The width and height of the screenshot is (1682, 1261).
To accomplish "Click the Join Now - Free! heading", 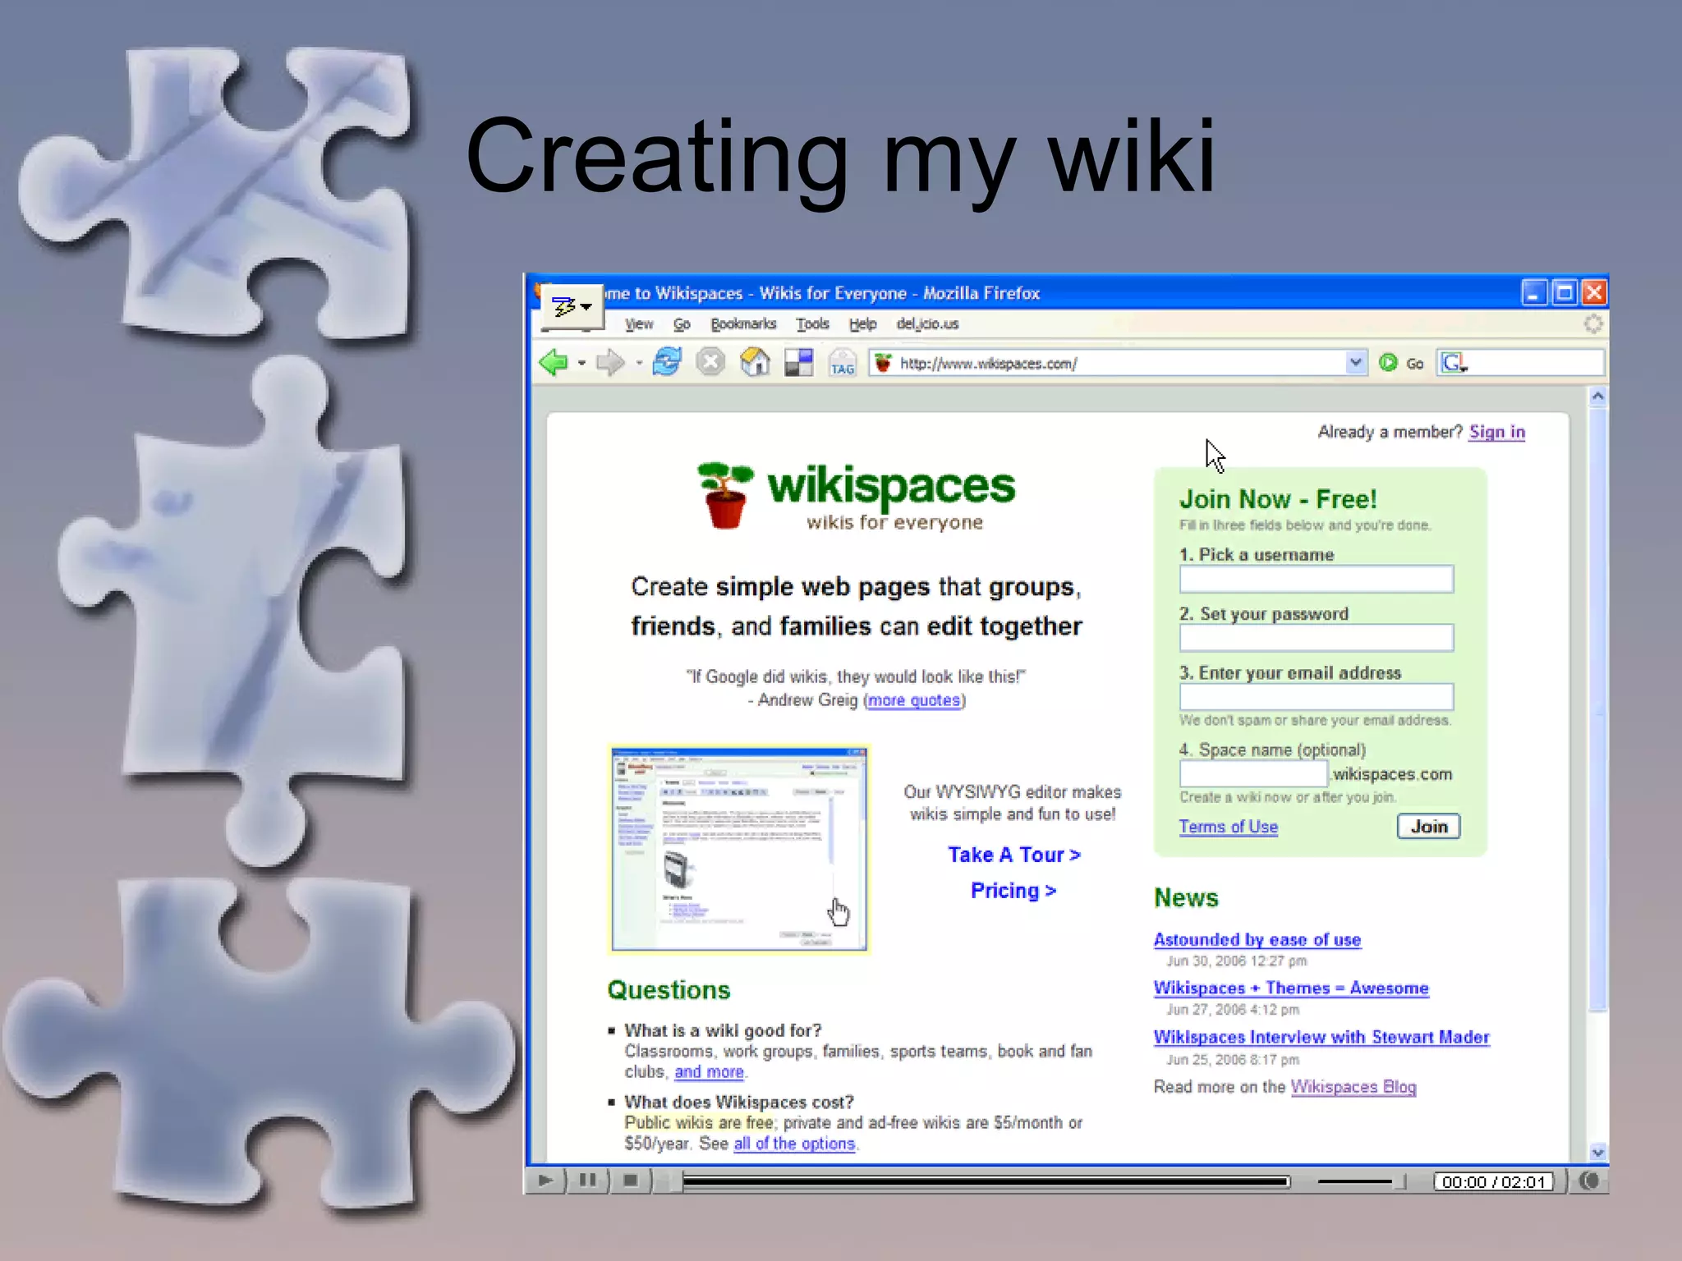I will 1278,499.
